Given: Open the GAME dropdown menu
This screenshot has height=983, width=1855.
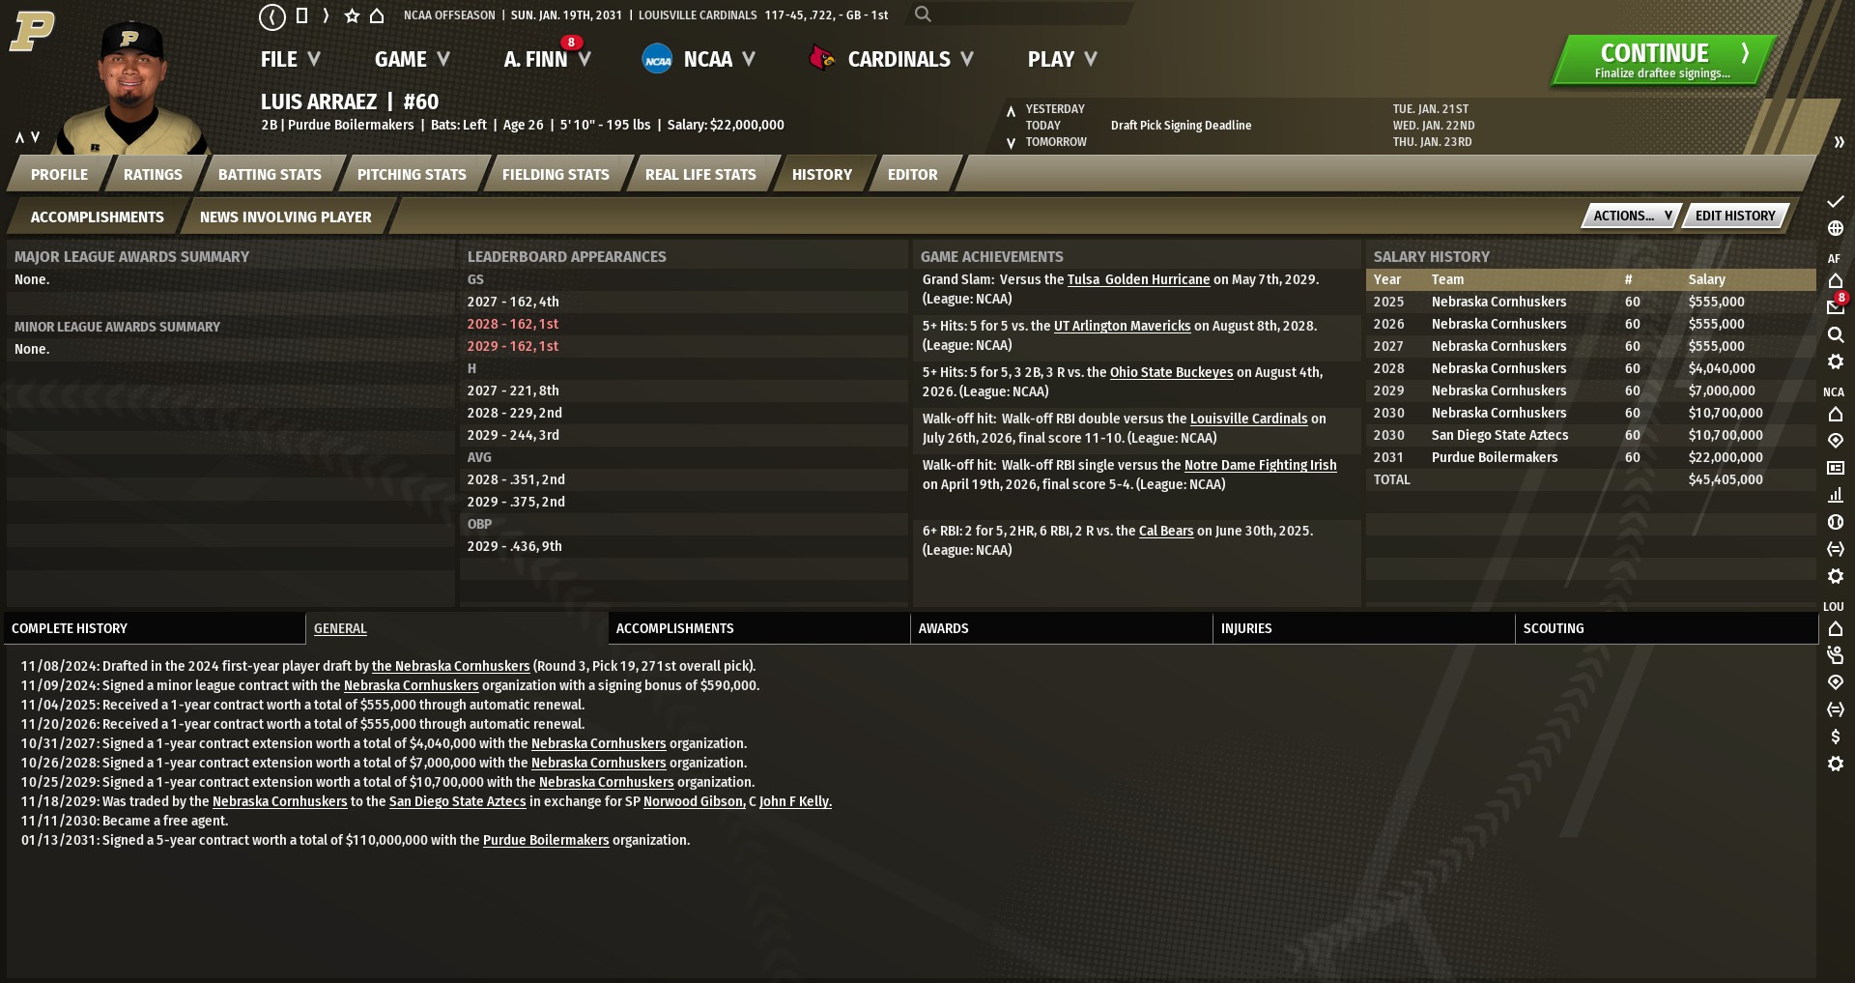Looking at the screenshot, I should point(413,59).
